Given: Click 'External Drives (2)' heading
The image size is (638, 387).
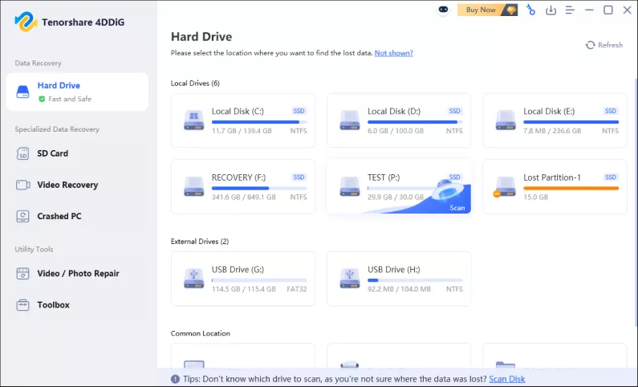Looking at the screenshot, I should (200, 242).
